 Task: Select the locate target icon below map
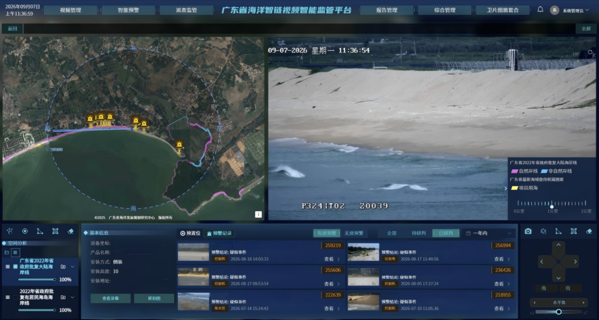(x=25, y=231)
